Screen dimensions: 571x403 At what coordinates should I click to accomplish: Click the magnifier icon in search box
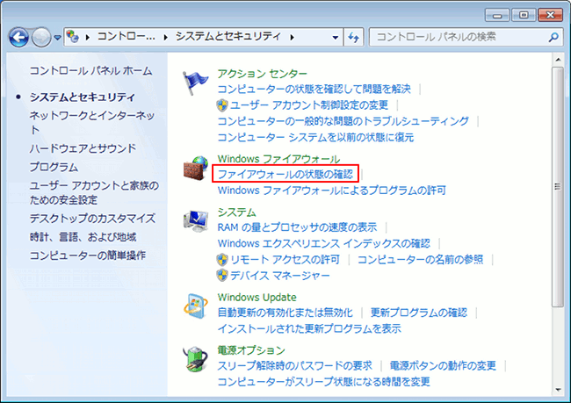(553, 38)
